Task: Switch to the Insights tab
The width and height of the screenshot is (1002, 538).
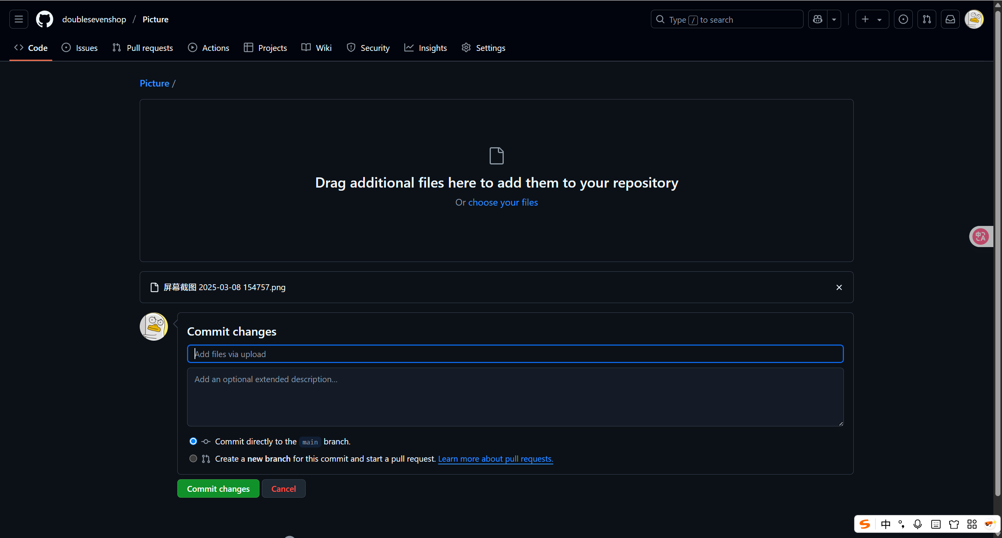Action: (425, 48)
